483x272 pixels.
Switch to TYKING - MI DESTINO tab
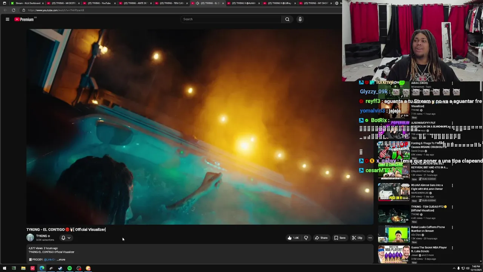63,3
